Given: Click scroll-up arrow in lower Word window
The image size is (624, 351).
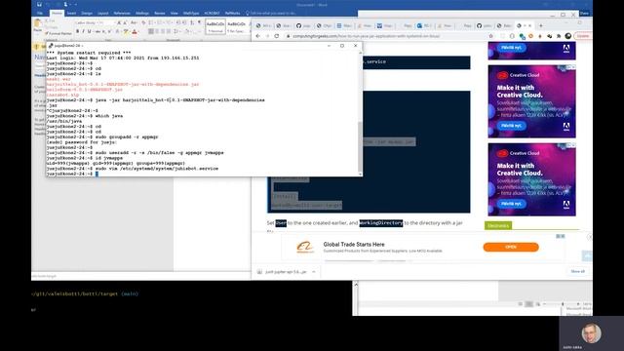Looking at the screenshot, I should click(x=356, y=285).
